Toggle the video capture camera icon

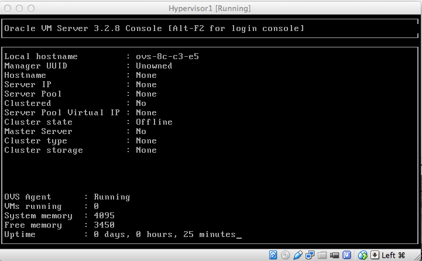(334, 255)
